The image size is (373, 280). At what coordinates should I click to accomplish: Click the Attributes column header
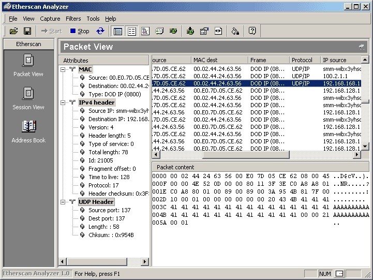click(104, 61)
